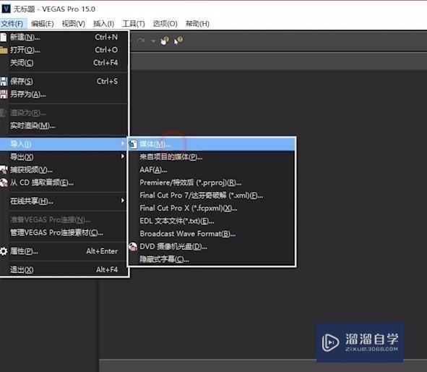Select 实时渲染(M)... menu entry
This screenshot has height=372, width=427.
tap(64, 126)
